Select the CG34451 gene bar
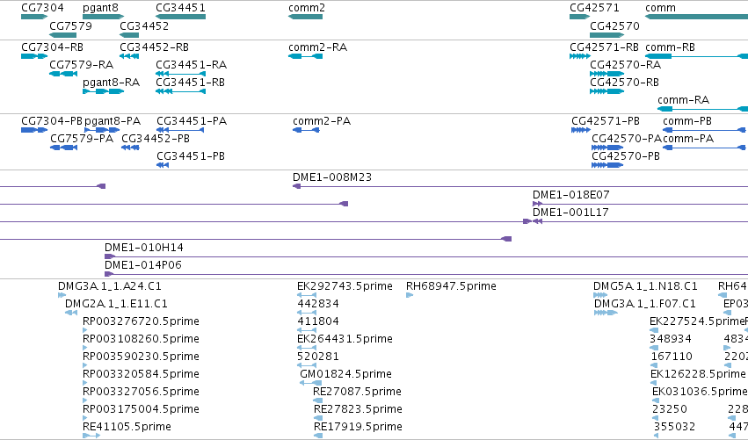748x440 pixels. [180, 17]
